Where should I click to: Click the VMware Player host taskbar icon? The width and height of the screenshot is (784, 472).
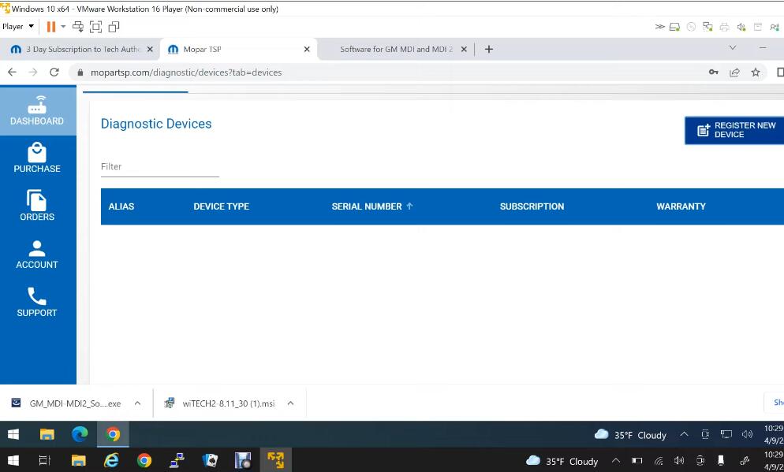coord(275,460)
